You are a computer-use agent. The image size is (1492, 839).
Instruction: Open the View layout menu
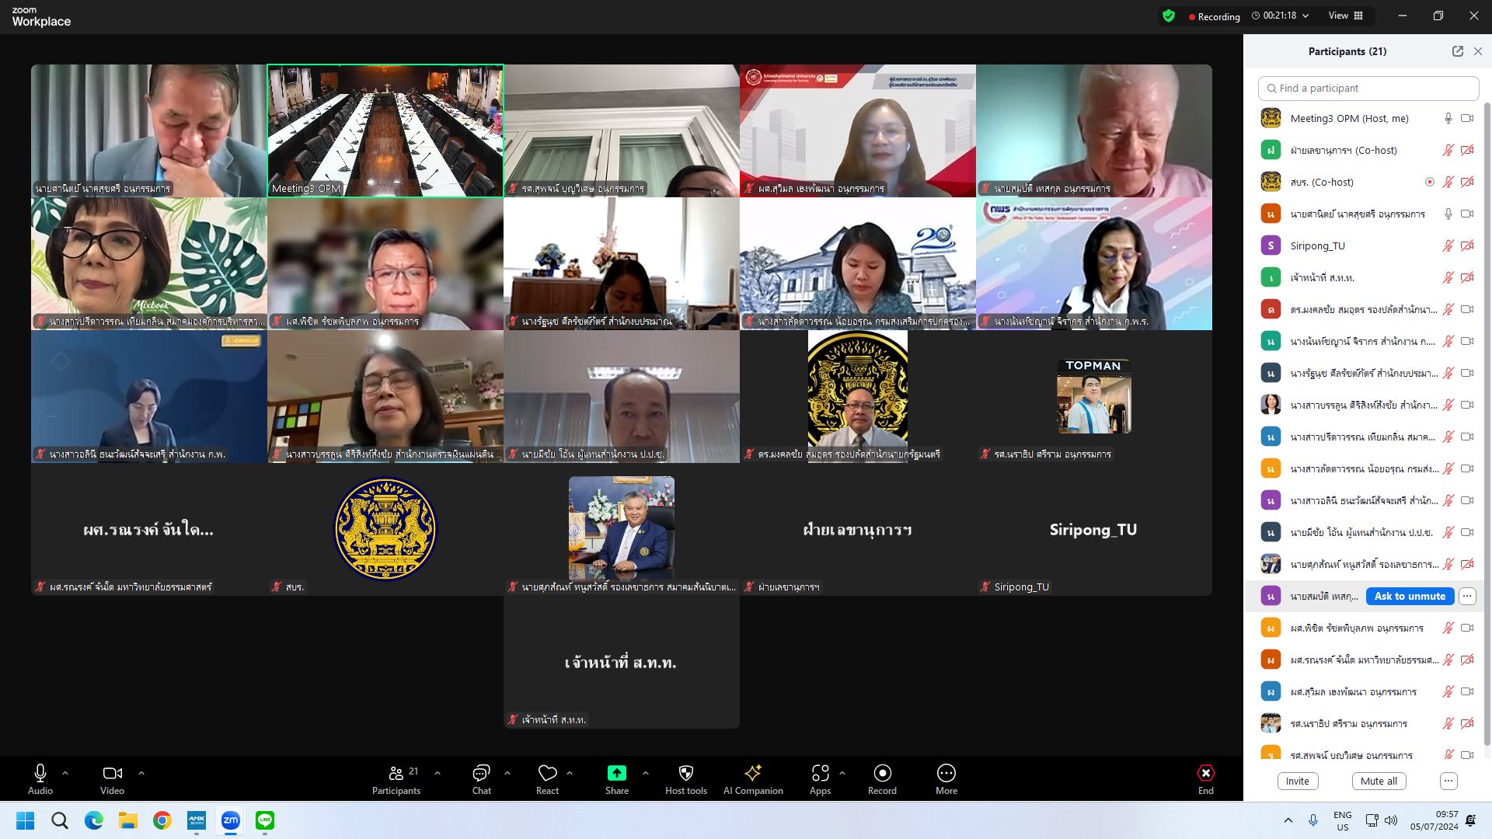[x=1345, y=16]
